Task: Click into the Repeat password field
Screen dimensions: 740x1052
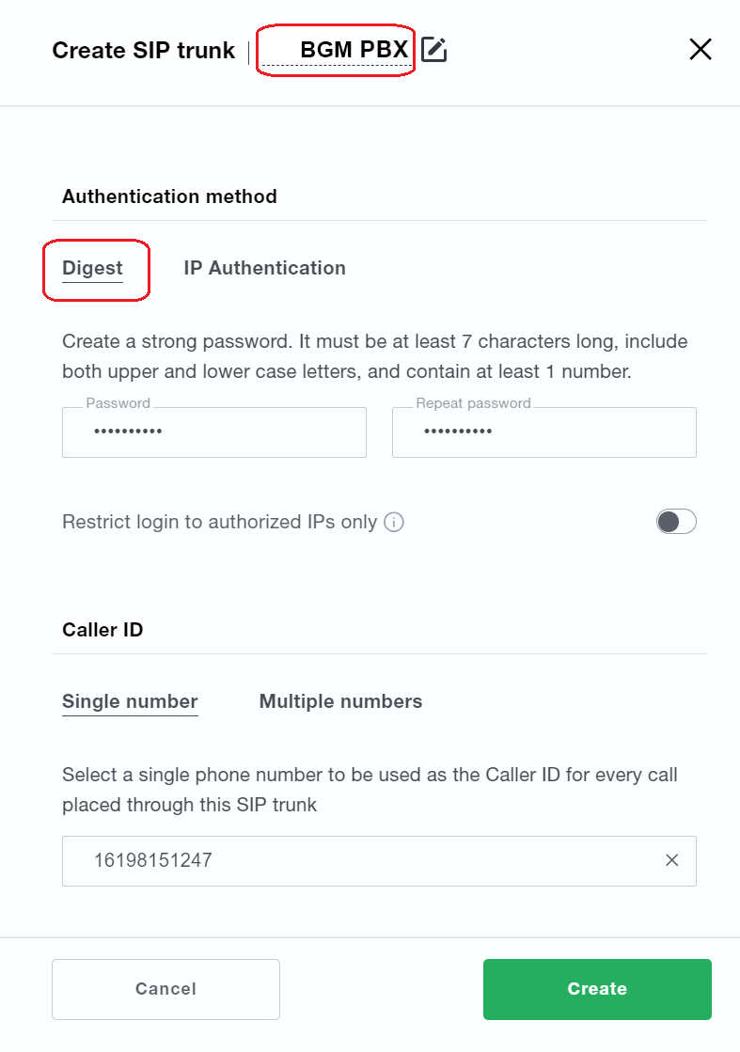Action: [x=543, y=432]
